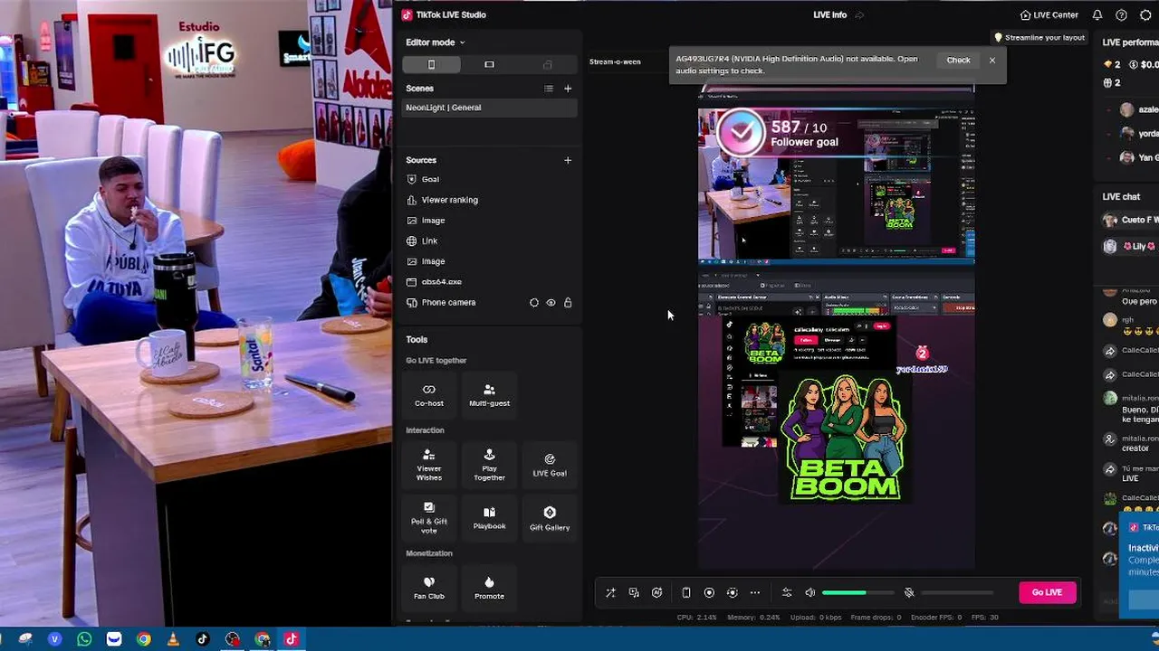Adjust the speaker volume slider
The image size is (1159, 651).
pyautogui.click(x=857, y=593)
